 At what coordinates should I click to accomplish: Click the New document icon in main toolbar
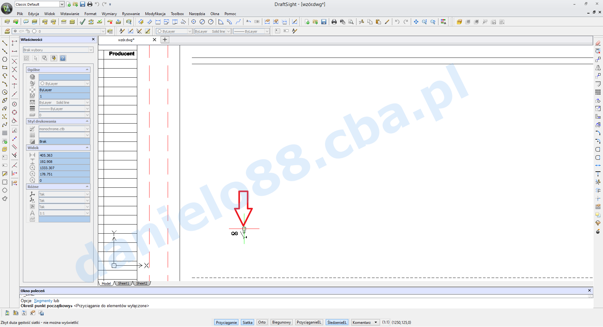[x=307, y=22]
